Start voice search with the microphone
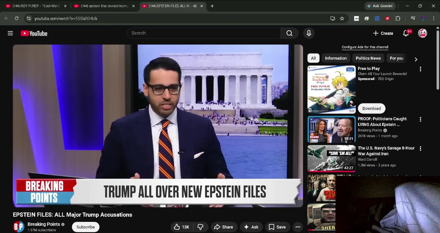 click(309, 33)
